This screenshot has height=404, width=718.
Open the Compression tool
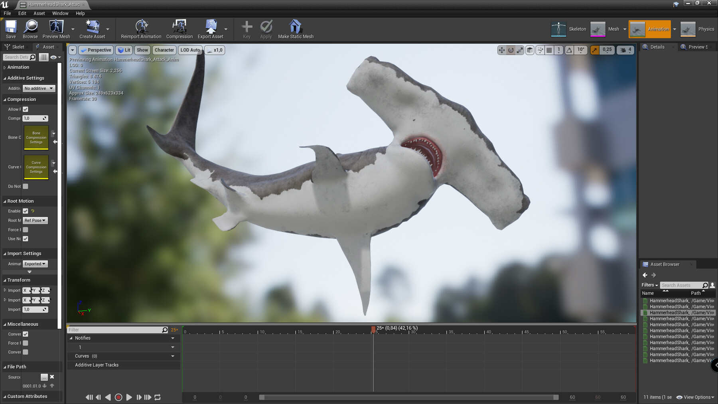179,29
